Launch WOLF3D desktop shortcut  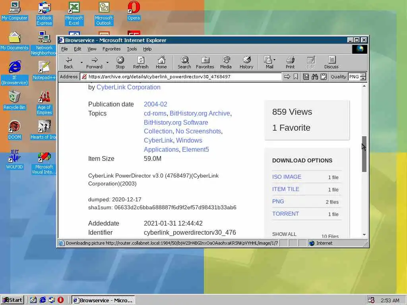pos(15,160)
